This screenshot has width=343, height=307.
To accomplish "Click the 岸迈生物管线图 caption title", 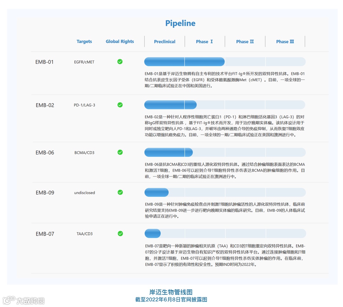I will 171,292.
